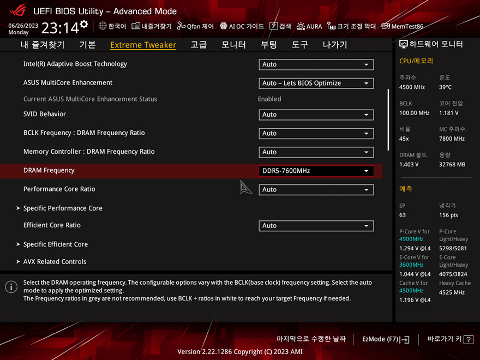
Task: Click the info icon beside help text
Action: point(11,287)
